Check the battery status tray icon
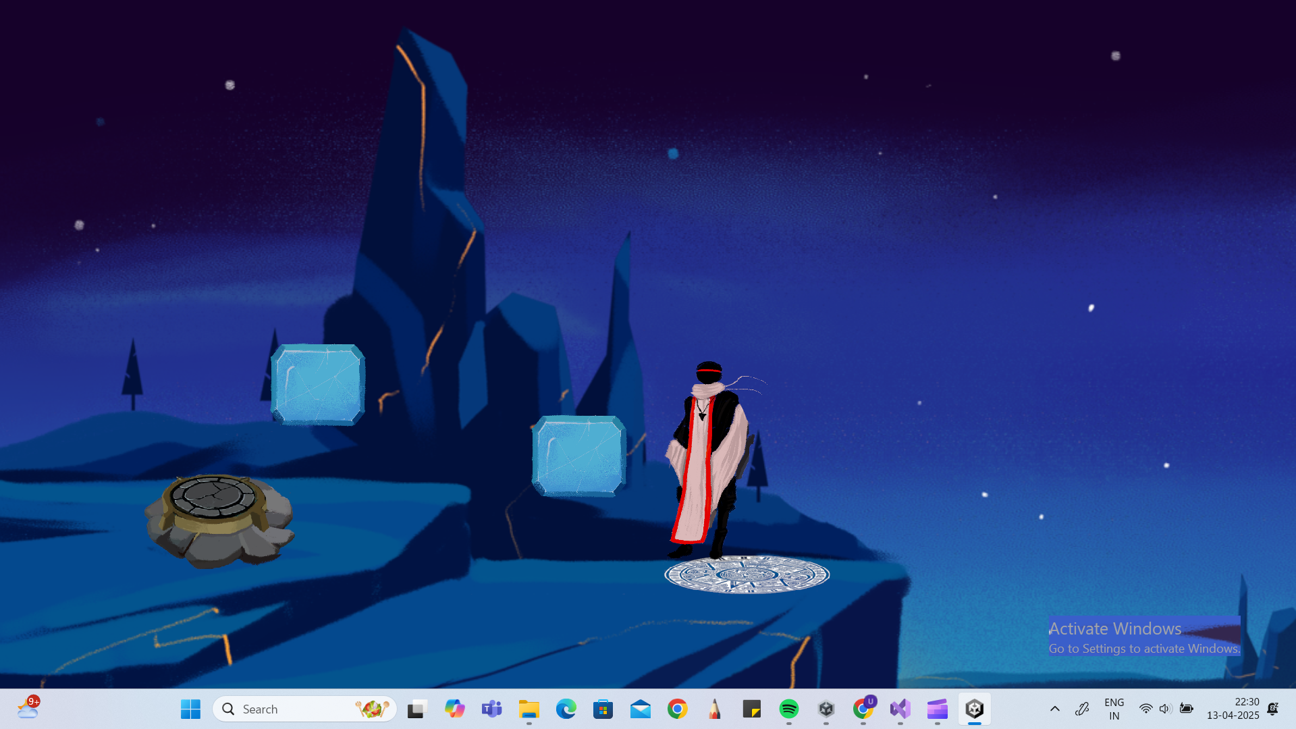1296x729 pixels. (x=1186, y=709)
